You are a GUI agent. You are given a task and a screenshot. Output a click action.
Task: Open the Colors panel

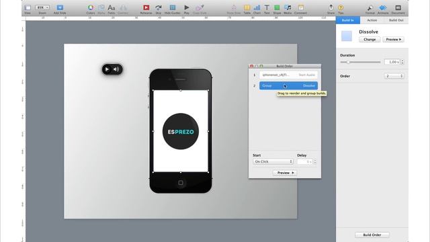[91, 9]
